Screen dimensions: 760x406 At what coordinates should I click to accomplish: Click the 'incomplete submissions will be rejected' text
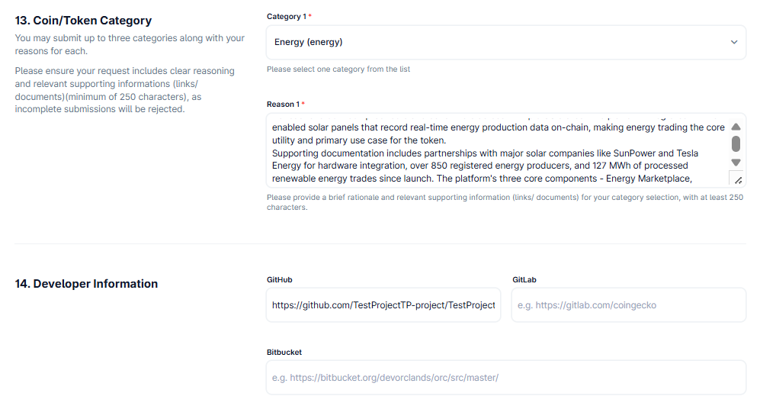tap(100, 109)
